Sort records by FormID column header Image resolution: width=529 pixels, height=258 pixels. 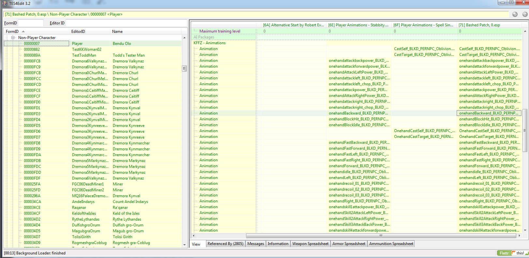pyautogui.click(x=37, y=32)
